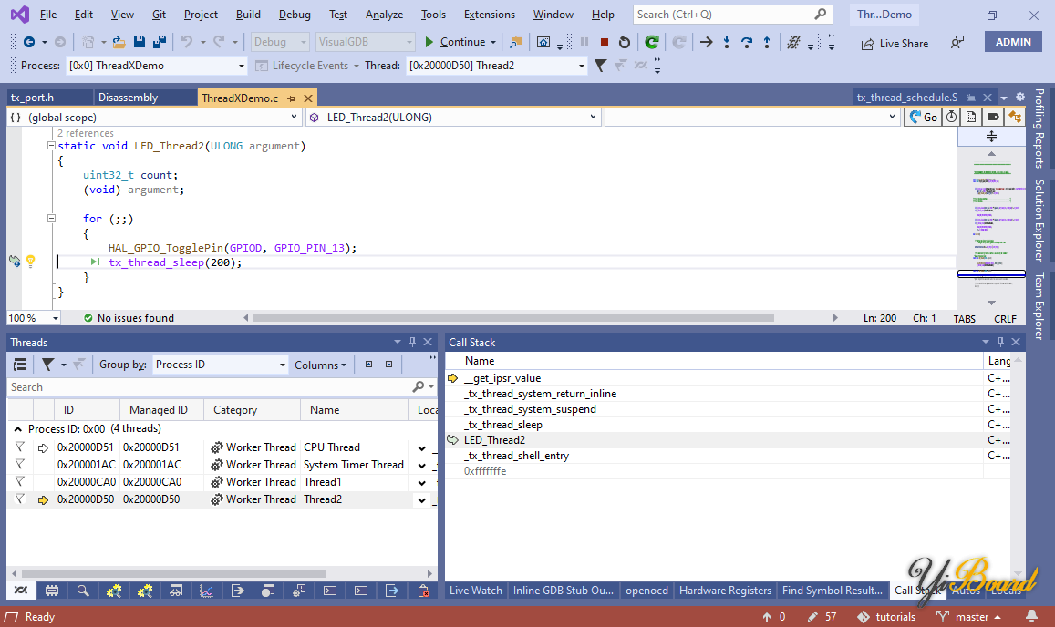
Task: Click the Show Next Statement arrow
Action: click(706, 42)
